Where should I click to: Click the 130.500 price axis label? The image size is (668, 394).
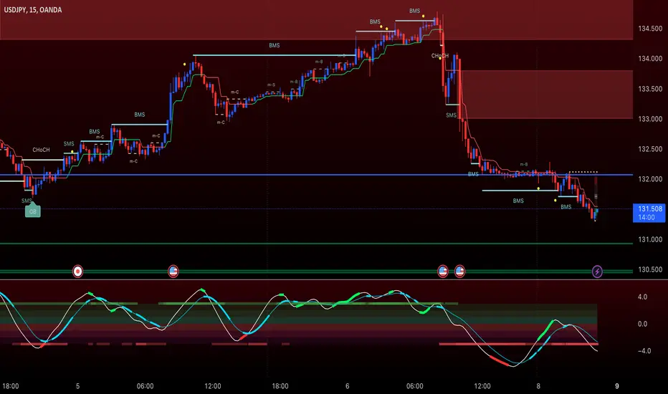(x=650, y=269)
